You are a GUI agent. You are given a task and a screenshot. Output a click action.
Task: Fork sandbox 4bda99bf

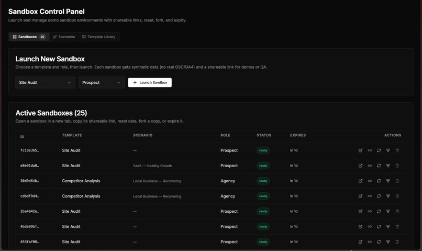[x=388, y=227]
